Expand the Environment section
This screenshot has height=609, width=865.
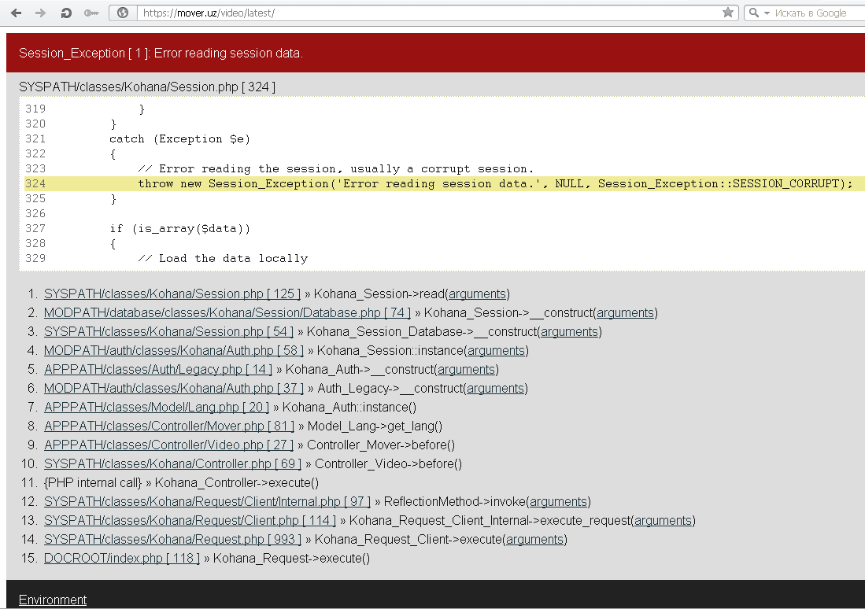coord(53,600)
